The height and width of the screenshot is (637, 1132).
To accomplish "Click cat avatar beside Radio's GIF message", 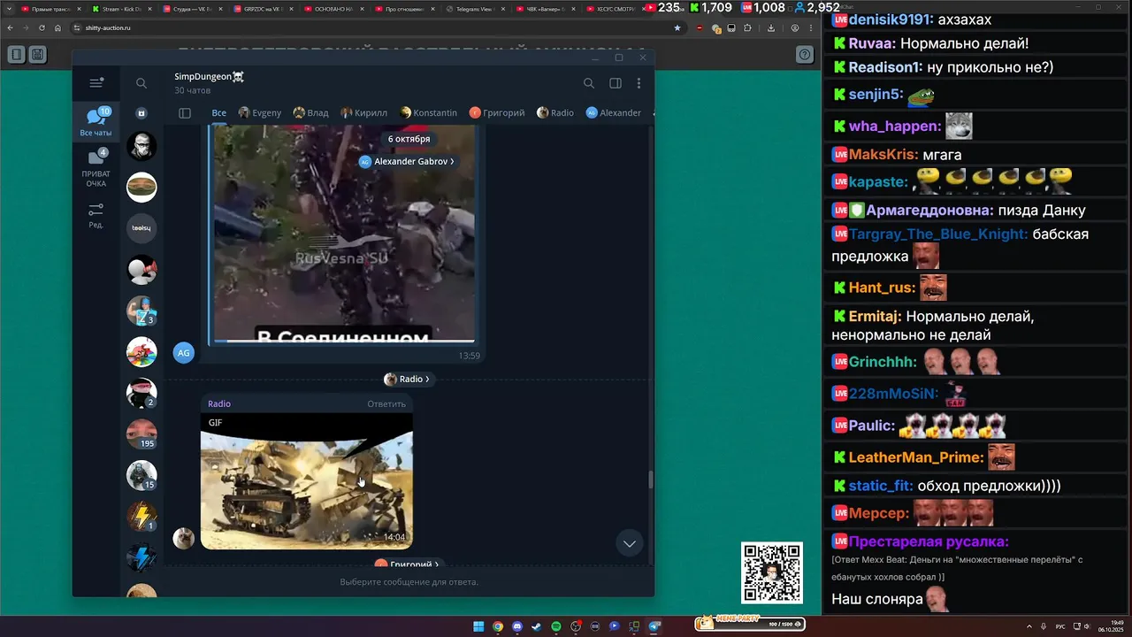I will [184, 539].
